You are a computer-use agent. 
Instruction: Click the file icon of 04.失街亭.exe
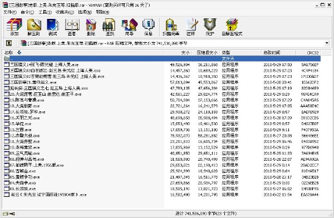[x=7, y=182]
